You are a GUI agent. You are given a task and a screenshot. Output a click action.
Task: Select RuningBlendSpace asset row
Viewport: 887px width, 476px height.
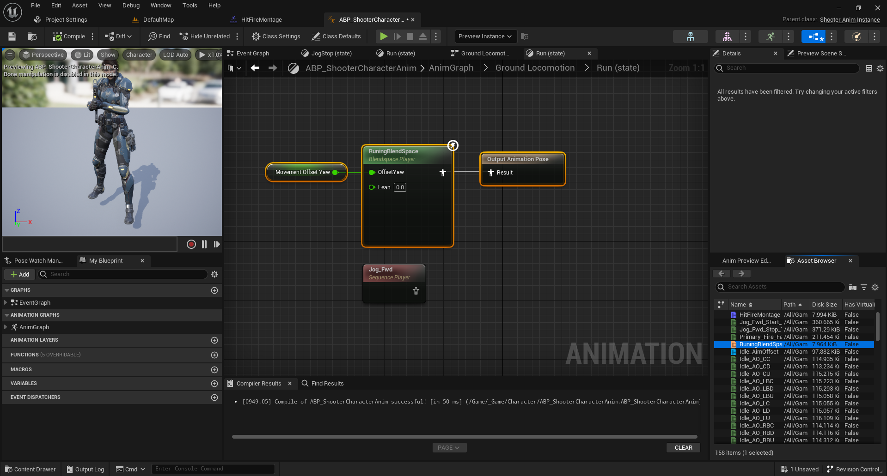(x=794, y=344)
